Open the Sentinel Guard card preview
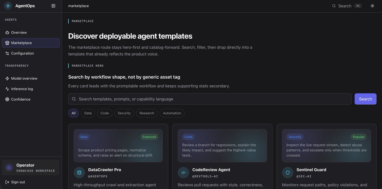 coord(327,146)
